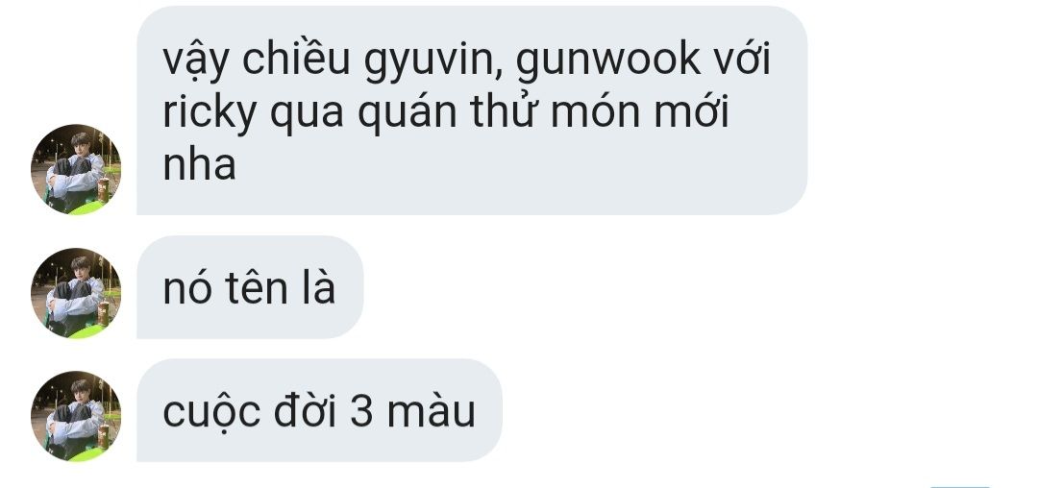
Task: Select the long message starting 'vậy chiều gyuvin'
Action: [x=472, y=110]
